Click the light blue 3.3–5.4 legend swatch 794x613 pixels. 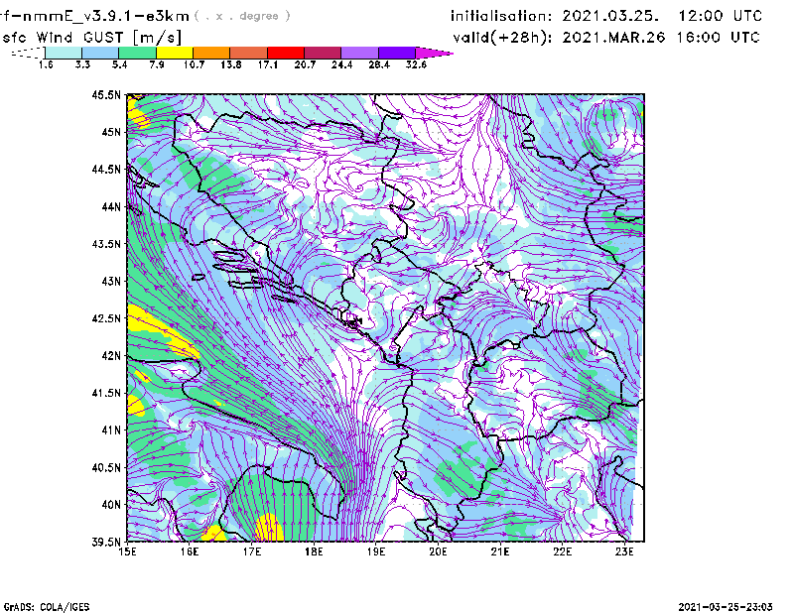(100, 53)
